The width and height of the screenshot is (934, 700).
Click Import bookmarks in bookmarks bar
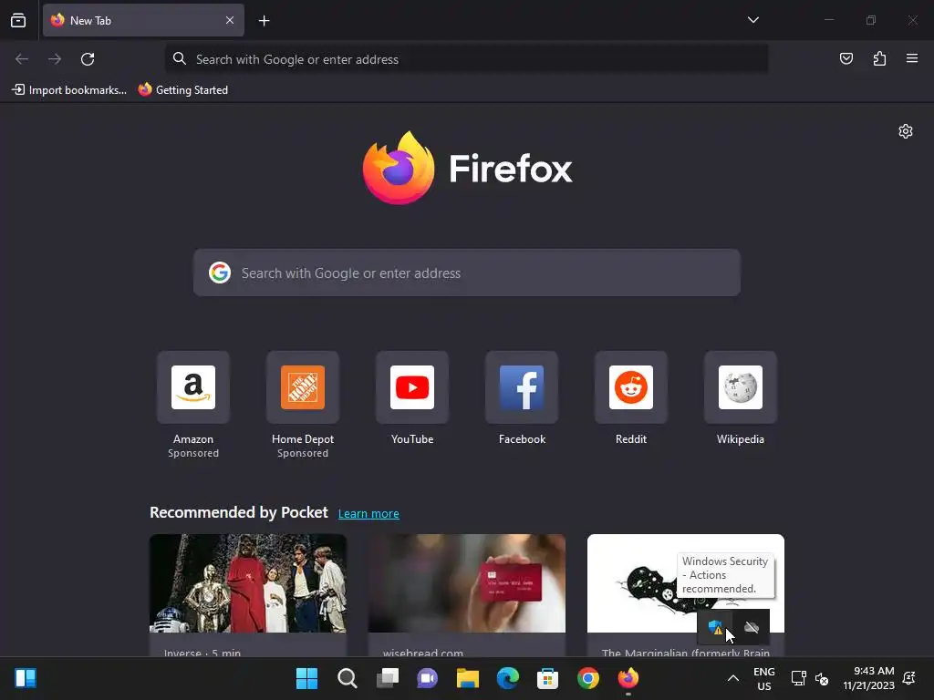[69, 90]
